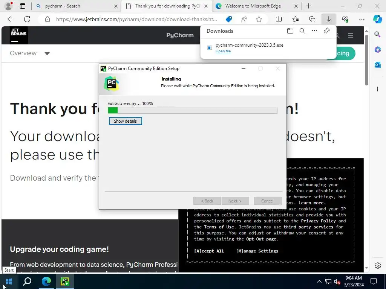Choose [M]anage Settings in cookie notice
The width and height of the screenshot is (386, 289).
point(257,251)
